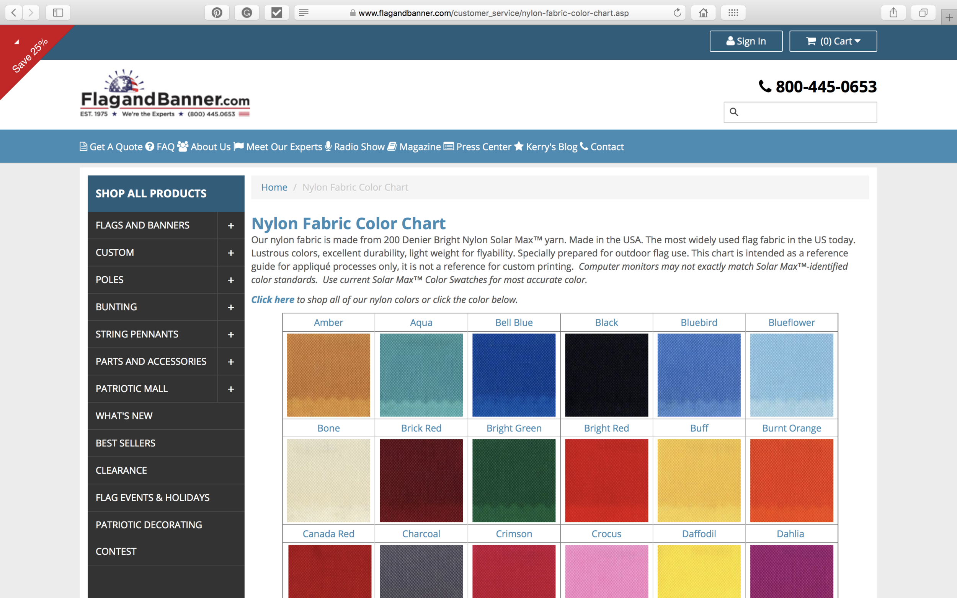Click the Sign In button
Image resolution: width=957 pixels, height=598 pixels.
click(x=746, y=41)
